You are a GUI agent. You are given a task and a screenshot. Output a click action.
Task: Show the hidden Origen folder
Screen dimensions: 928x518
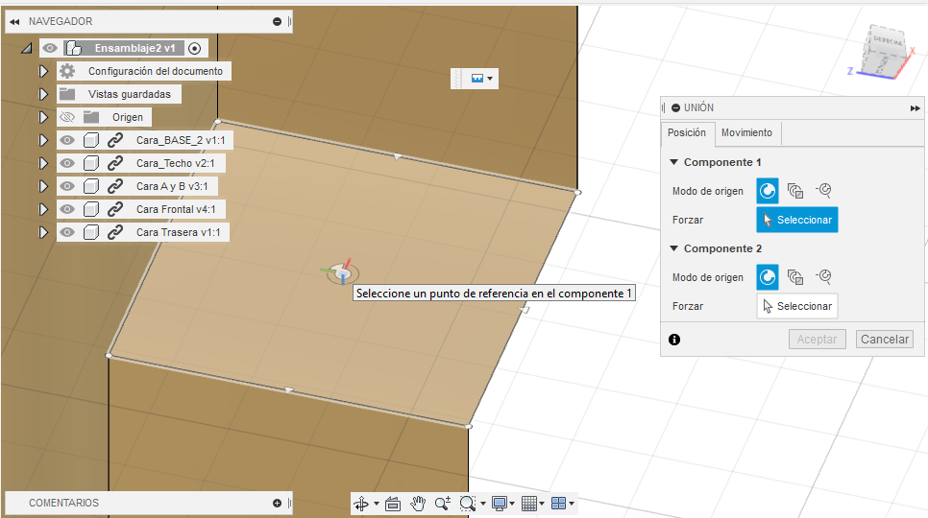(67, 117)
